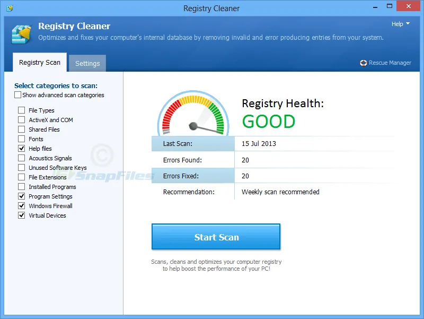
Task: Switch to the Settings tab
Action: click(x=87, y=63)
